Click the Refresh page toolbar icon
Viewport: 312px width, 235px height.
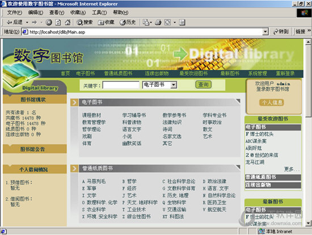[58, 22]
